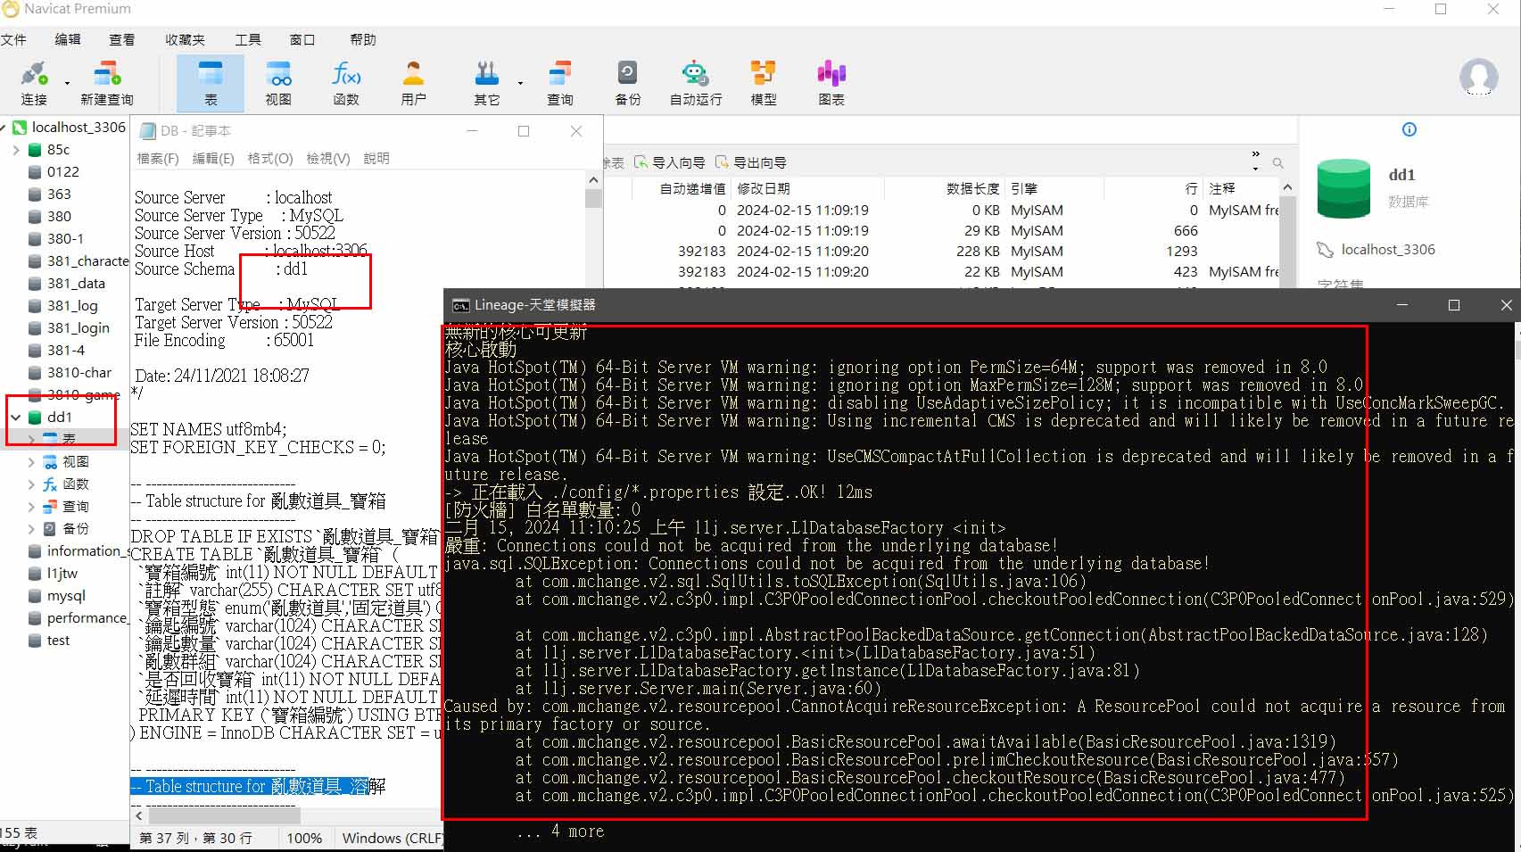1521x852 pixels.
Task: Open the 查询 query toolbar icon
Action: click(x=560, y=82)
